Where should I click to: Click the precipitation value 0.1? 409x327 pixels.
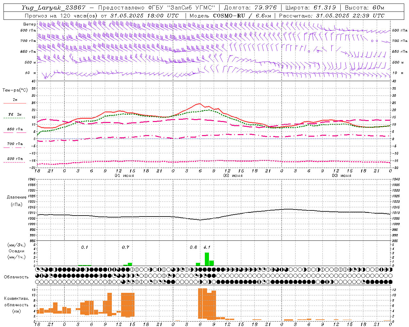coord(84,247)
